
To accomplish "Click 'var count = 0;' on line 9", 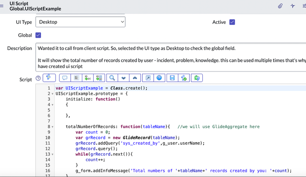I will click(93, 132).
